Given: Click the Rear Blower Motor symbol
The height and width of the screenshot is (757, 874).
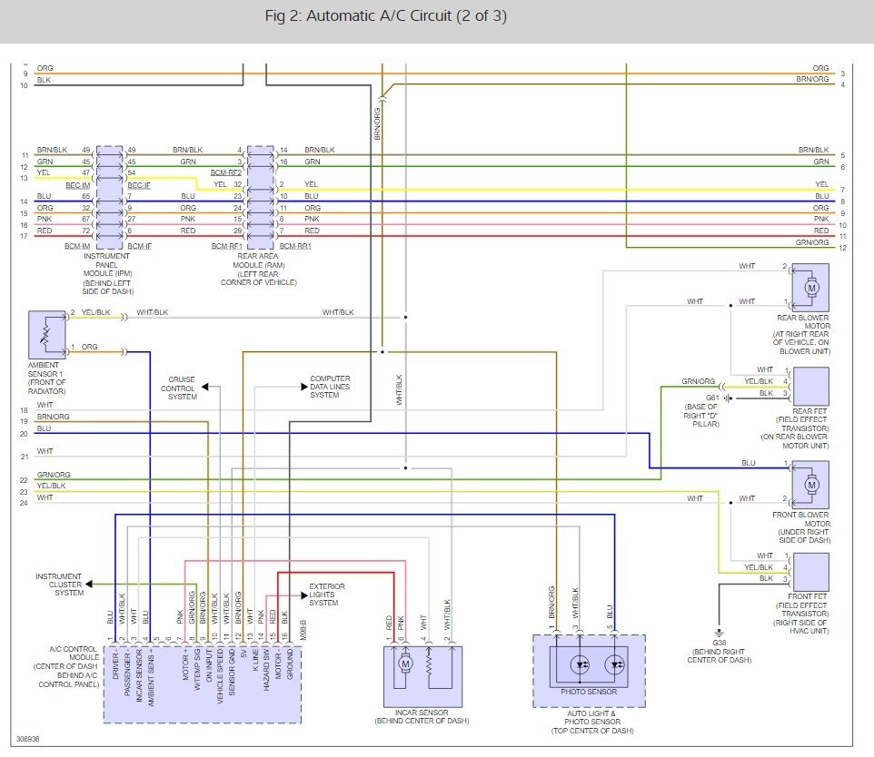Looking at the screenshot, I should (x=810, y=288).
